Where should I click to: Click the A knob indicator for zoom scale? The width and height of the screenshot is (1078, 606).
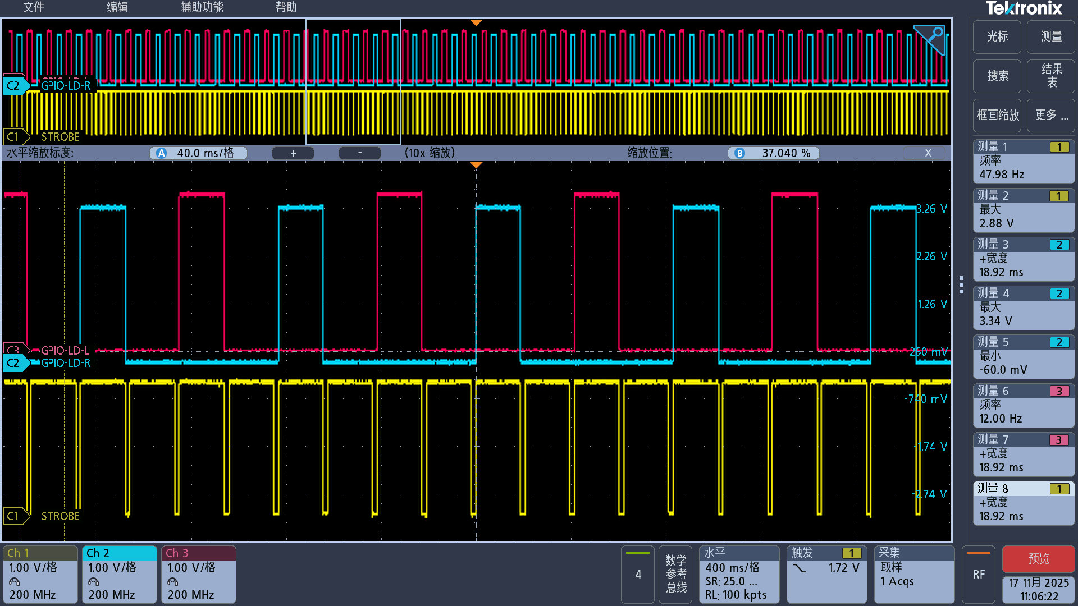point(162,153)
